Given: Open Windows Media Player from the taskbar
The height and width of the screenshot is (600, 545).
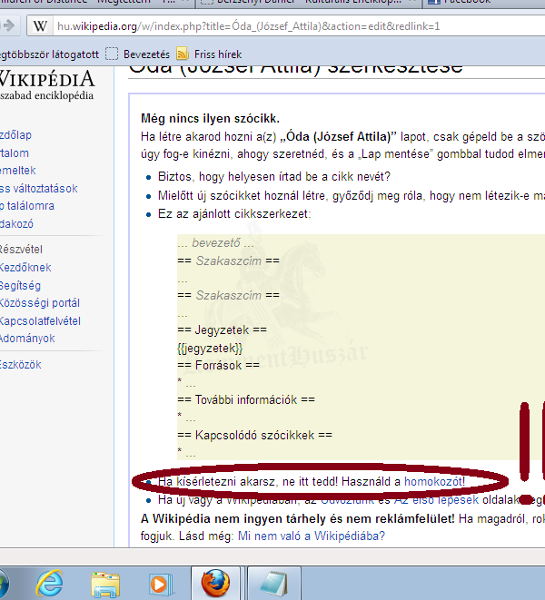Looking at the screenshot, I should [x=161, y=585].
